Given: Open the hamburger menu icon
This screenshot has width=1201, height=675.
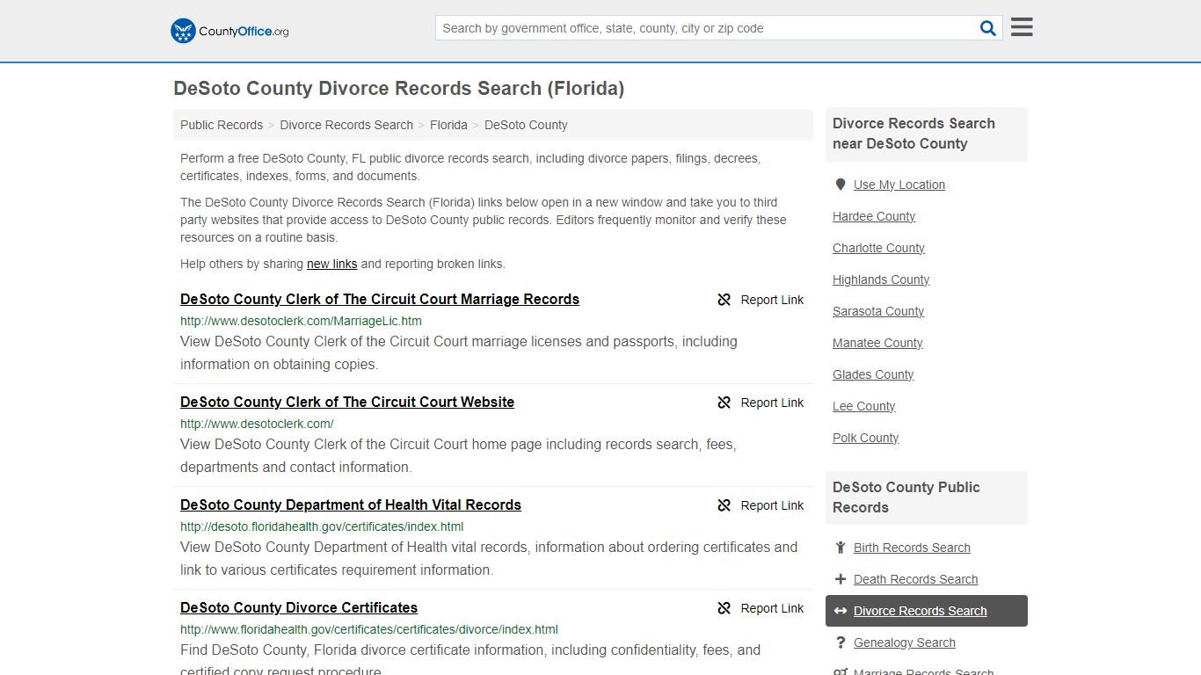Looking at the screenshot, I should 1022,27.
